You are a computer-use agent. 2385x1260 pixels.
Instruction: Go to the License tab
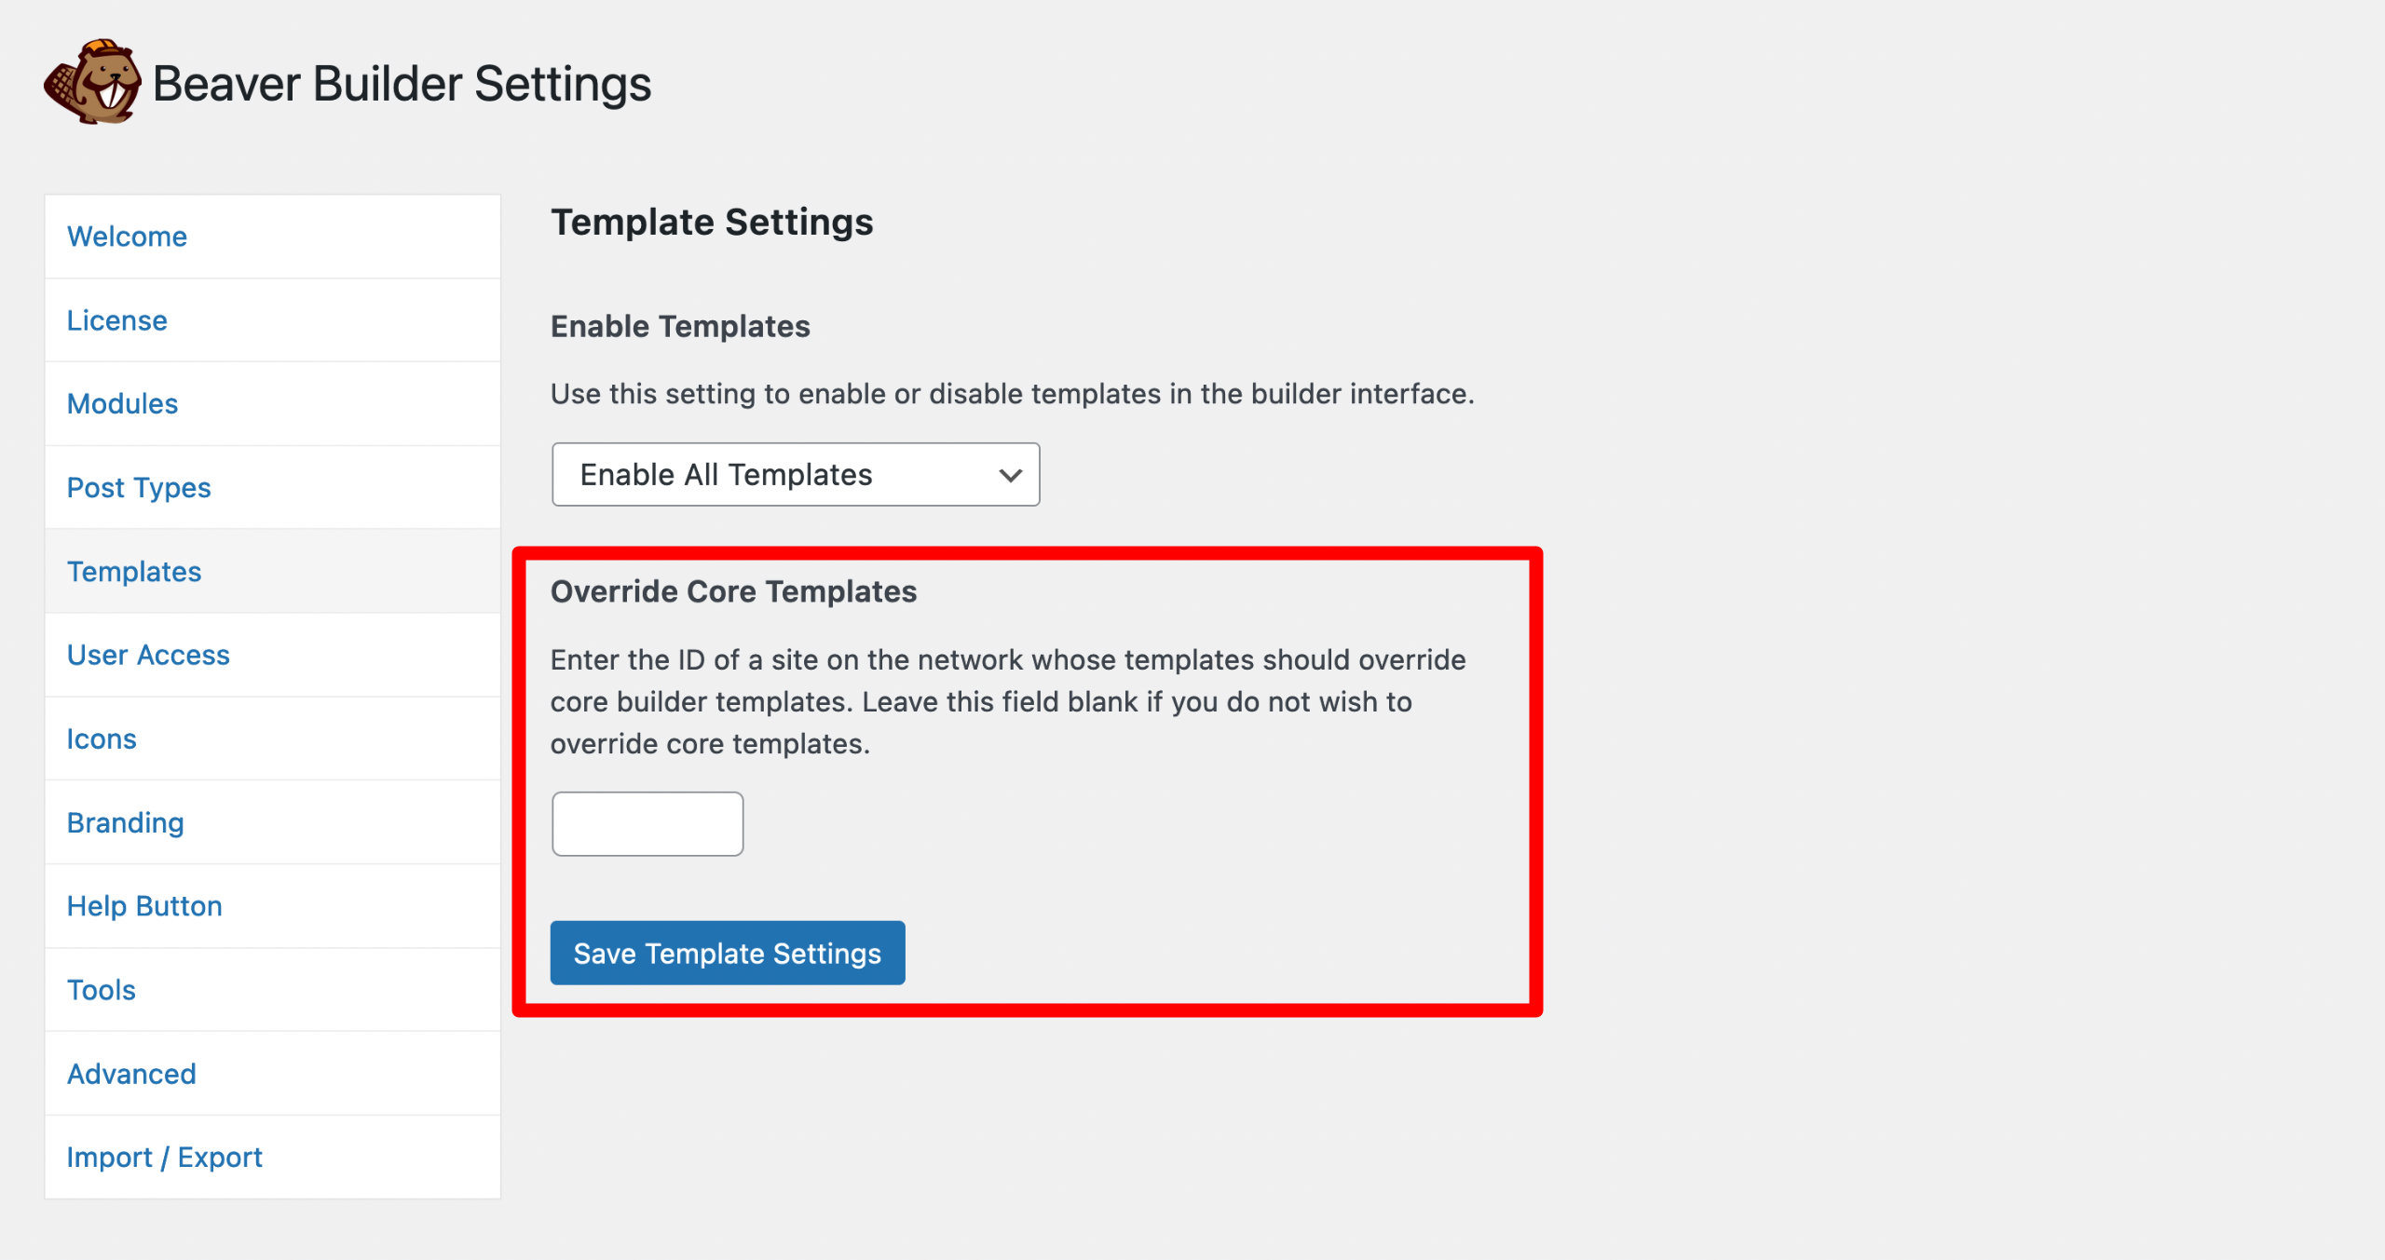(x=116, y=320)
